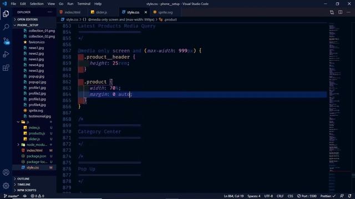
Task: Open Source Control view icon
Action: (6, 41)
